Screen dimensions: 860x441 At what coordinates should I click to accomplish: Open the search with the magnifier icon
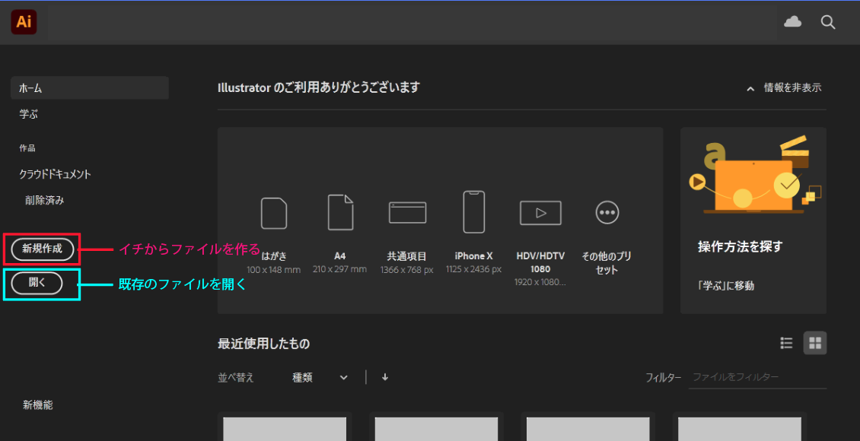tap(828, 22)
